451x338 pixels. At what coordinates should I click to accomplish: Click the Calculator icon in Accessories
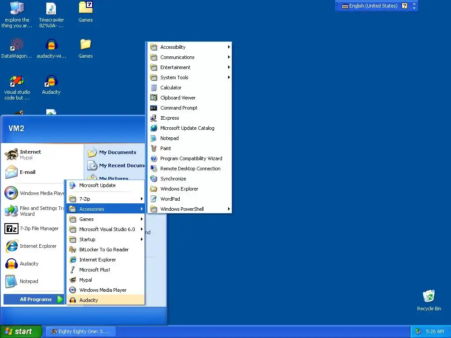[x=154, y=88]
